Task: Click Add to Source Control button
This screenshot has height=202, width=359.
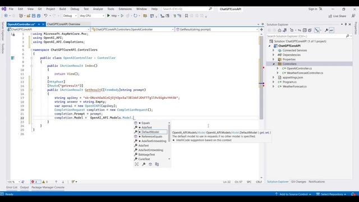Action: (293, 194)
